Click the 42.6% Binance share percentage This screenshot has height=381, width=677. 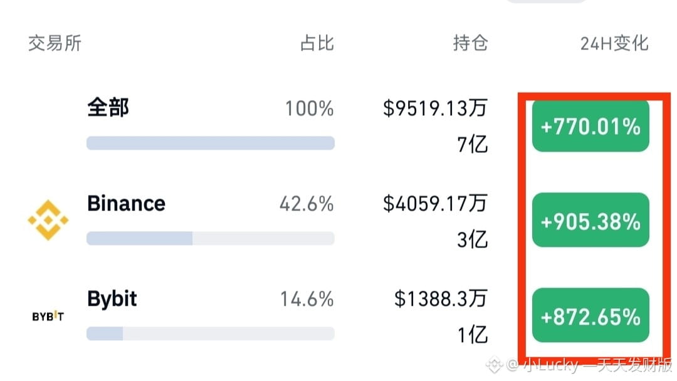307,204
